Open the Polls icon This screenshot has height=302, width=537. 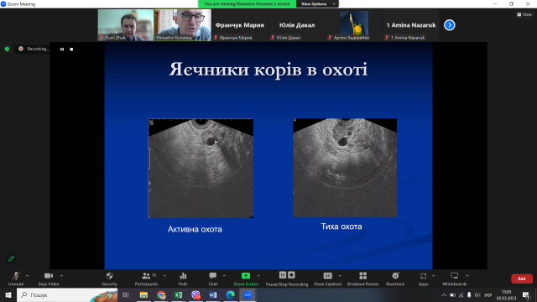(x=183, y=279)
